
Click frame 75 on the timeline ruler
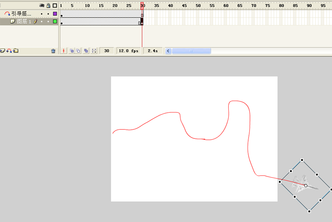[x=268, y=5]
